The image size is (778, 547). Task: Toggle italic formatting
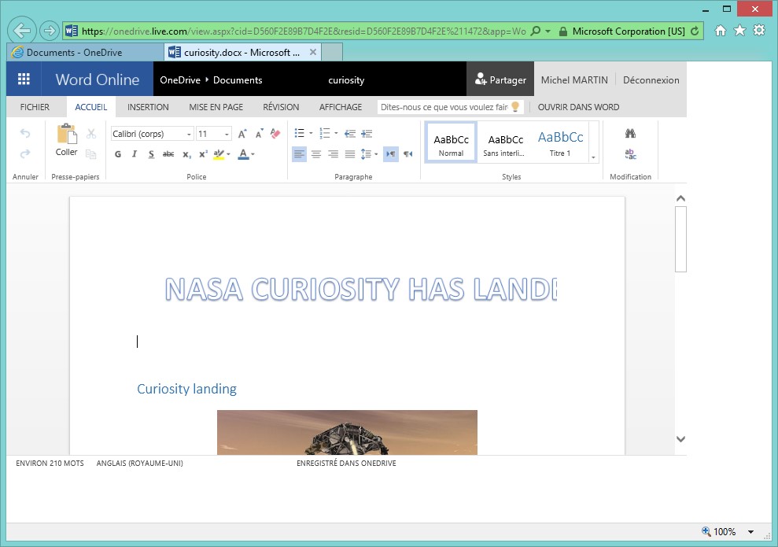tap(135, 154)
